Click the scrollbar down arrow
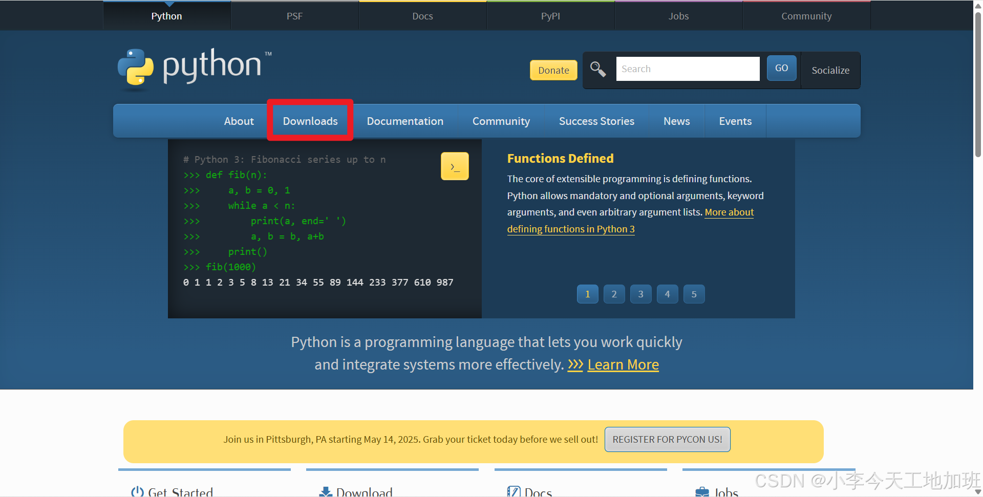 [978, 492]
